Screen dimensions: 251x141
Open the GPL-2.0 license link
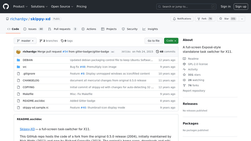(198, 64)
